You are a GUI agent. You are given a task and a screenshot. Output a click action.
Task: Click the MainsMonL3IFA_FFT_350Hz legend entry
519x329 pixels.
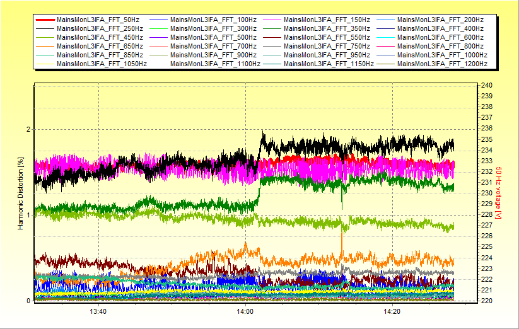[x=327, y=29]
